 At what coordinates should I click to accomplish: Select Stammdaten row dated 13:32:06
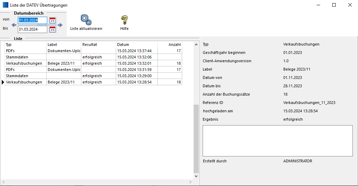25,57
